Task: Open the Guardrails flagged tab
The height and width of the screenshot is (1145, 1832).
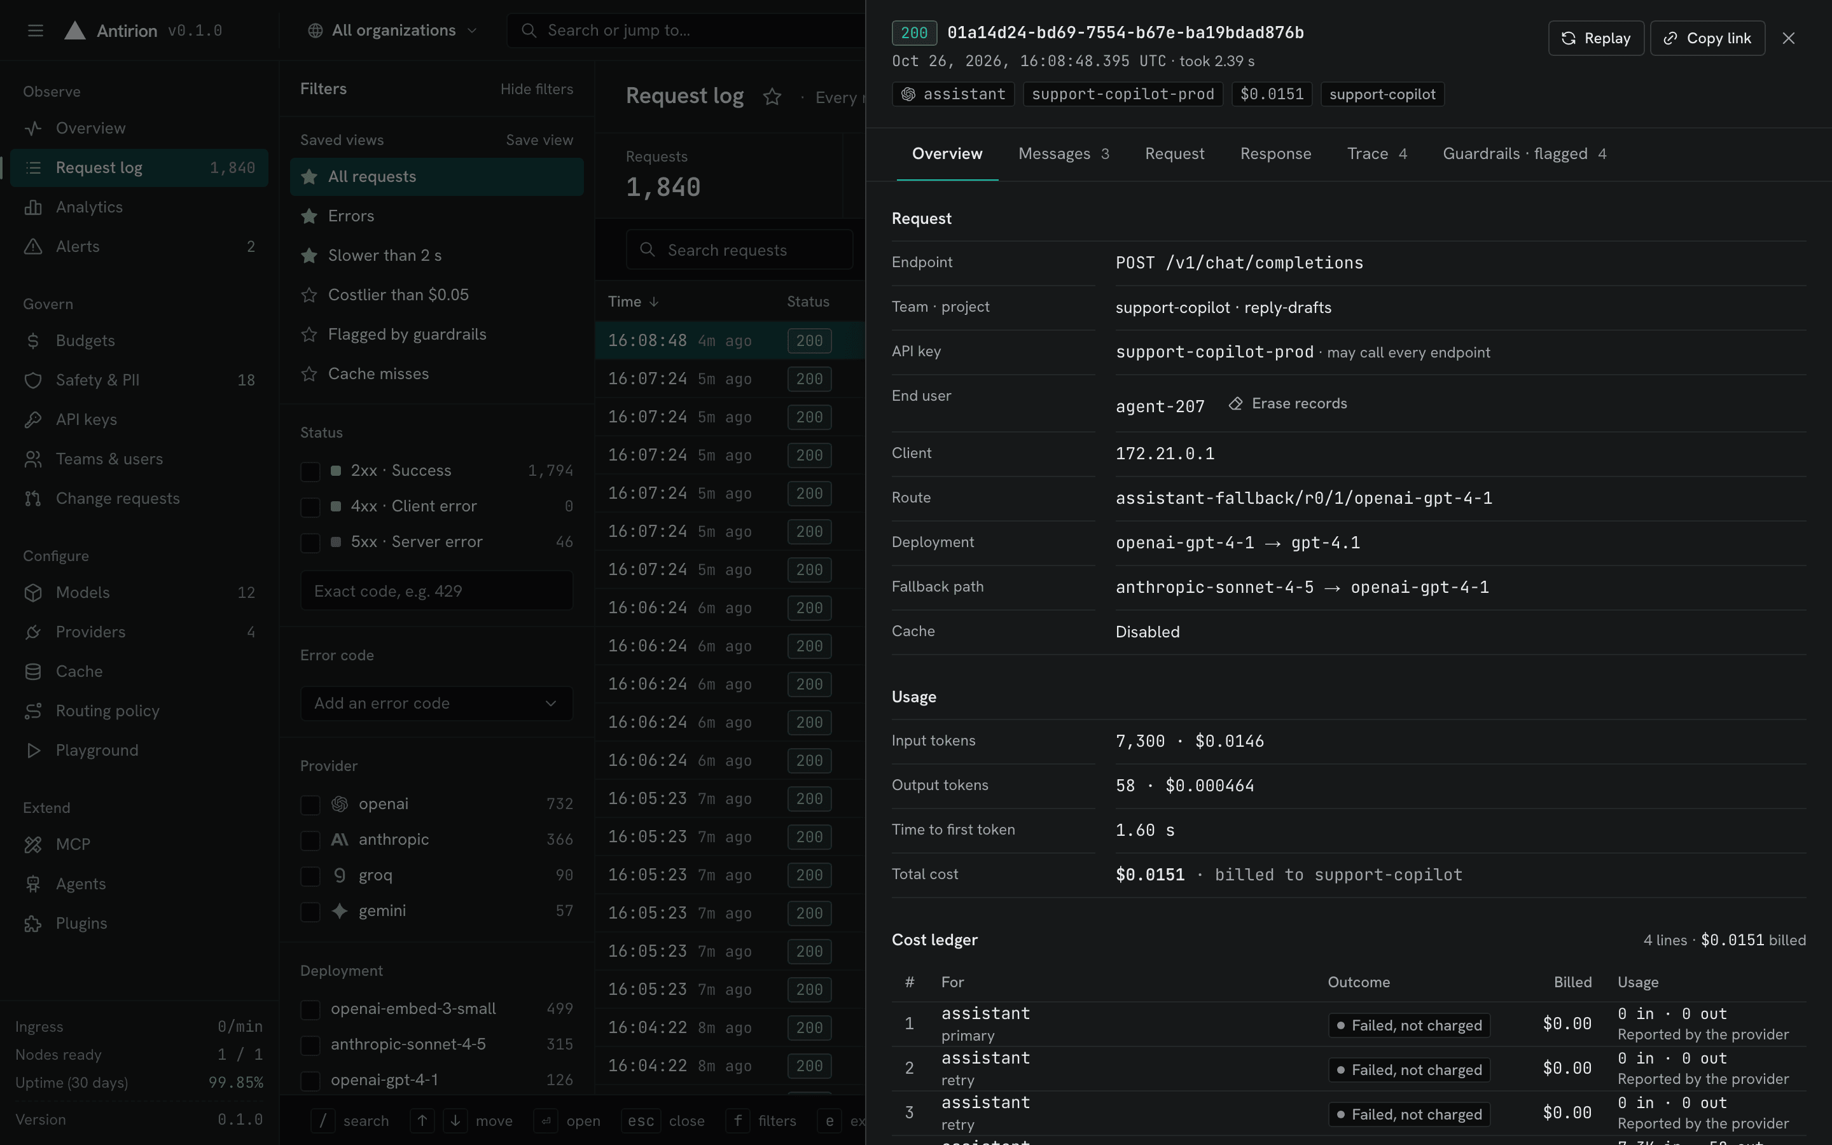Action: pos(1524,154)
